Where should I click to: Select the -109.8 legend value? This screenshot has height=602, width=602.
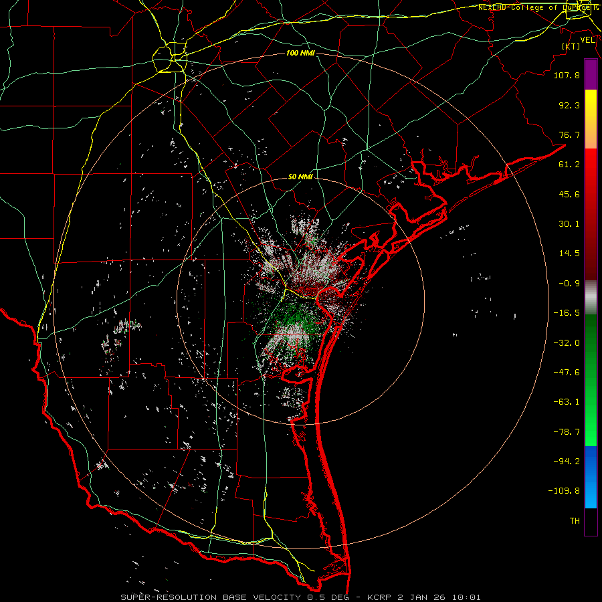click(564, 491)
